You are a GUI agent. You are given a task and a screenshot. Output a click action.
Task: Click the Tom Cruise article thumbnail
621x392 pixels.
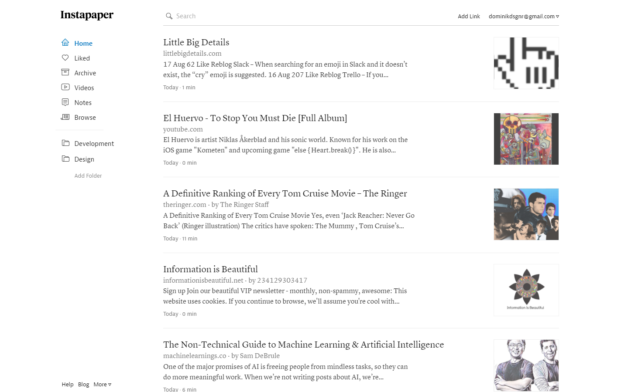coord(526,214)
